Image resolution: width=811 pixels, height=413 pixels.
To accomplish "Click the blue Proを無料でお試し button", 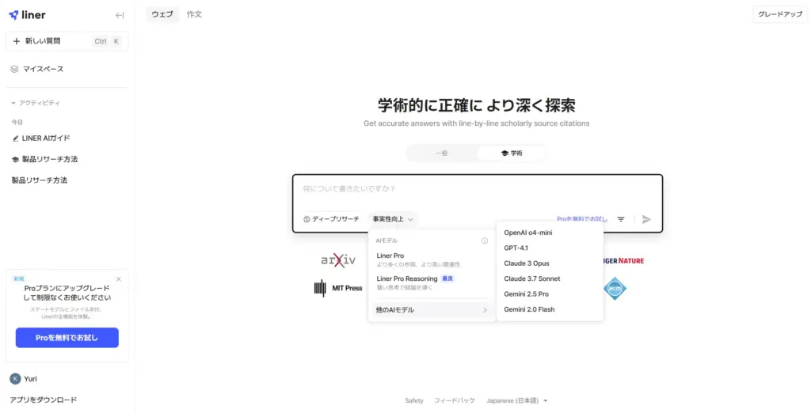I will (67, 338).
